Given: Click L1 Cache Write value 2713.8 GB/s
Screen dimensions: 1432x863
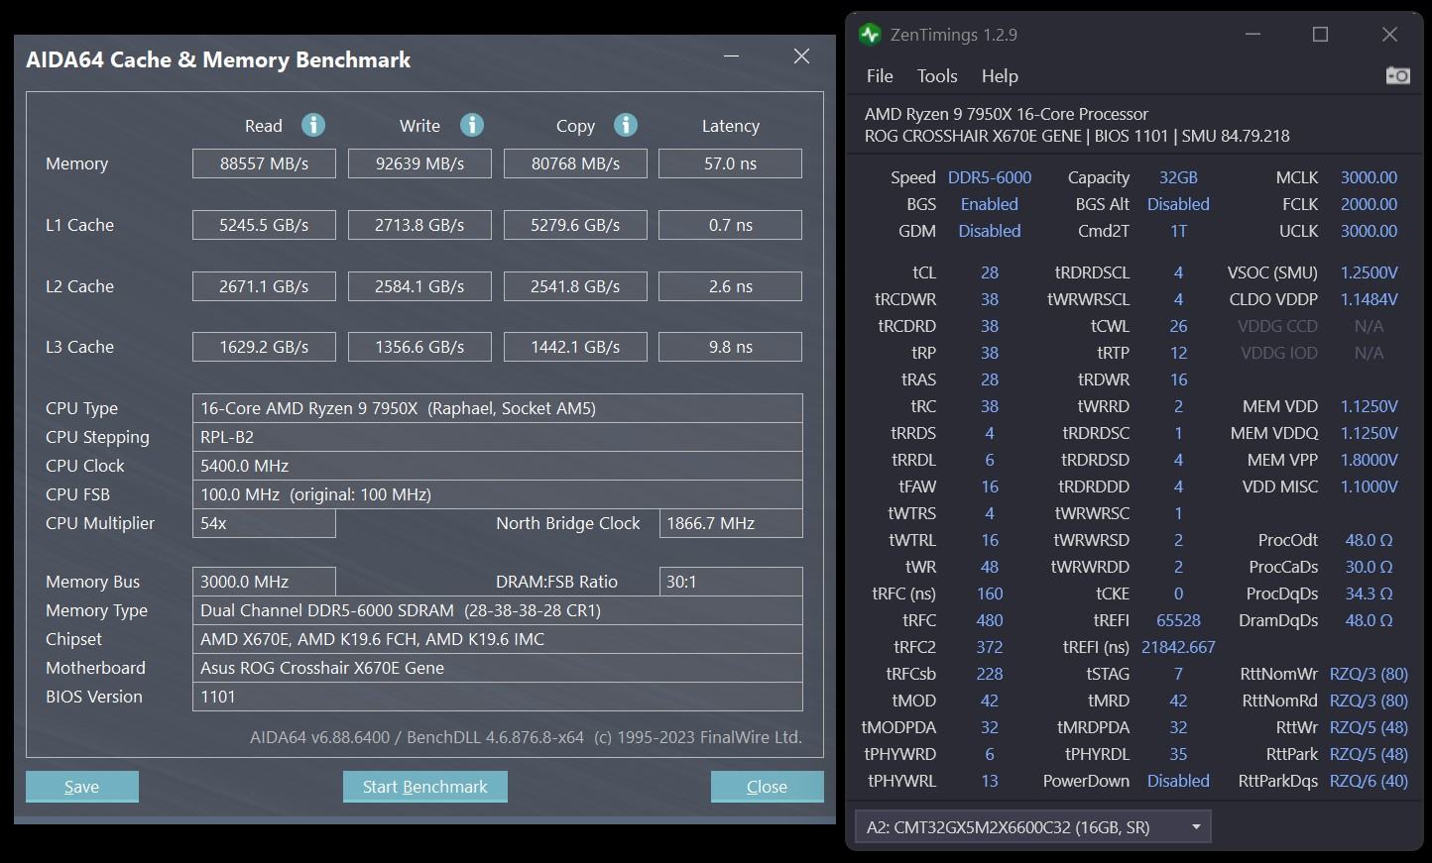Looking at the screenshot, I should click(419, 225).
